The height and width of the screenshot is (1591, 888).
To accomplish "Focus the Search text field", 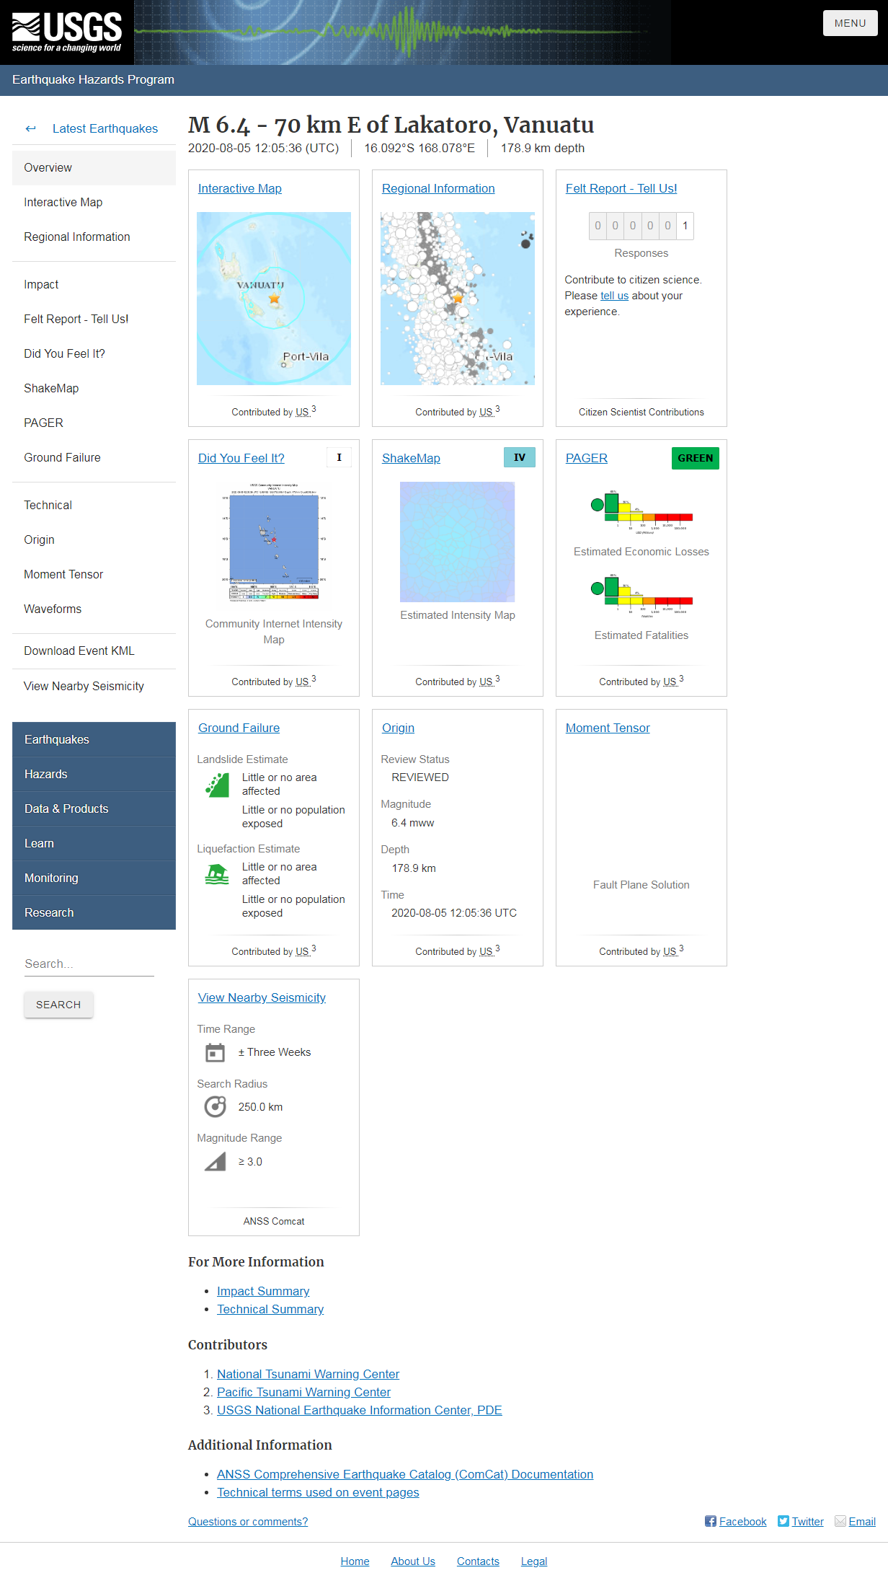I will 89,964.
